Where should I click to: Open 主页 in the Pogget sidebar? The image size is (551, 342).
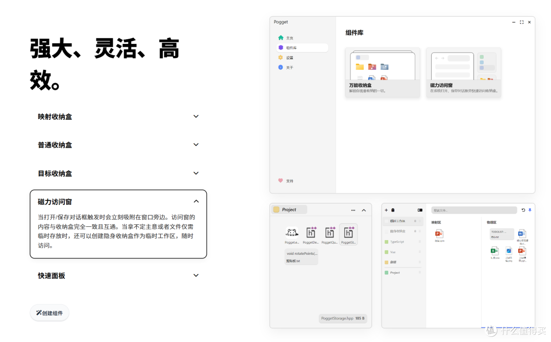pos(302,38)
